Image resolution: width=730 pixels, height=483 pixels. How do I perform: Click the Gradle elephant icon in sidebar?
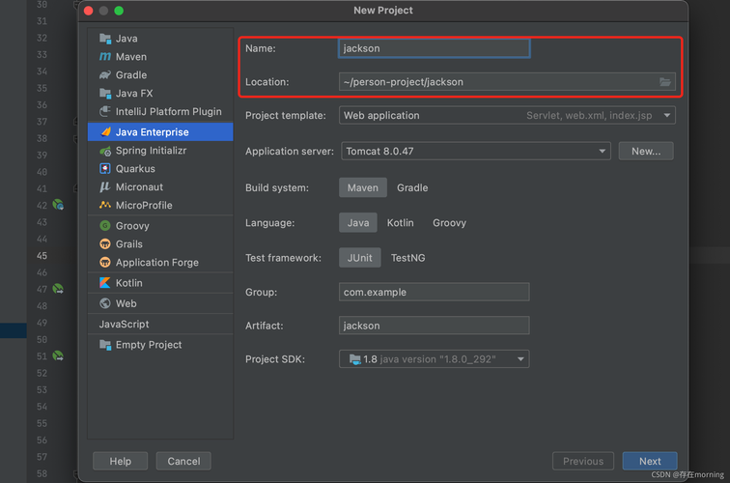point(105,75)
